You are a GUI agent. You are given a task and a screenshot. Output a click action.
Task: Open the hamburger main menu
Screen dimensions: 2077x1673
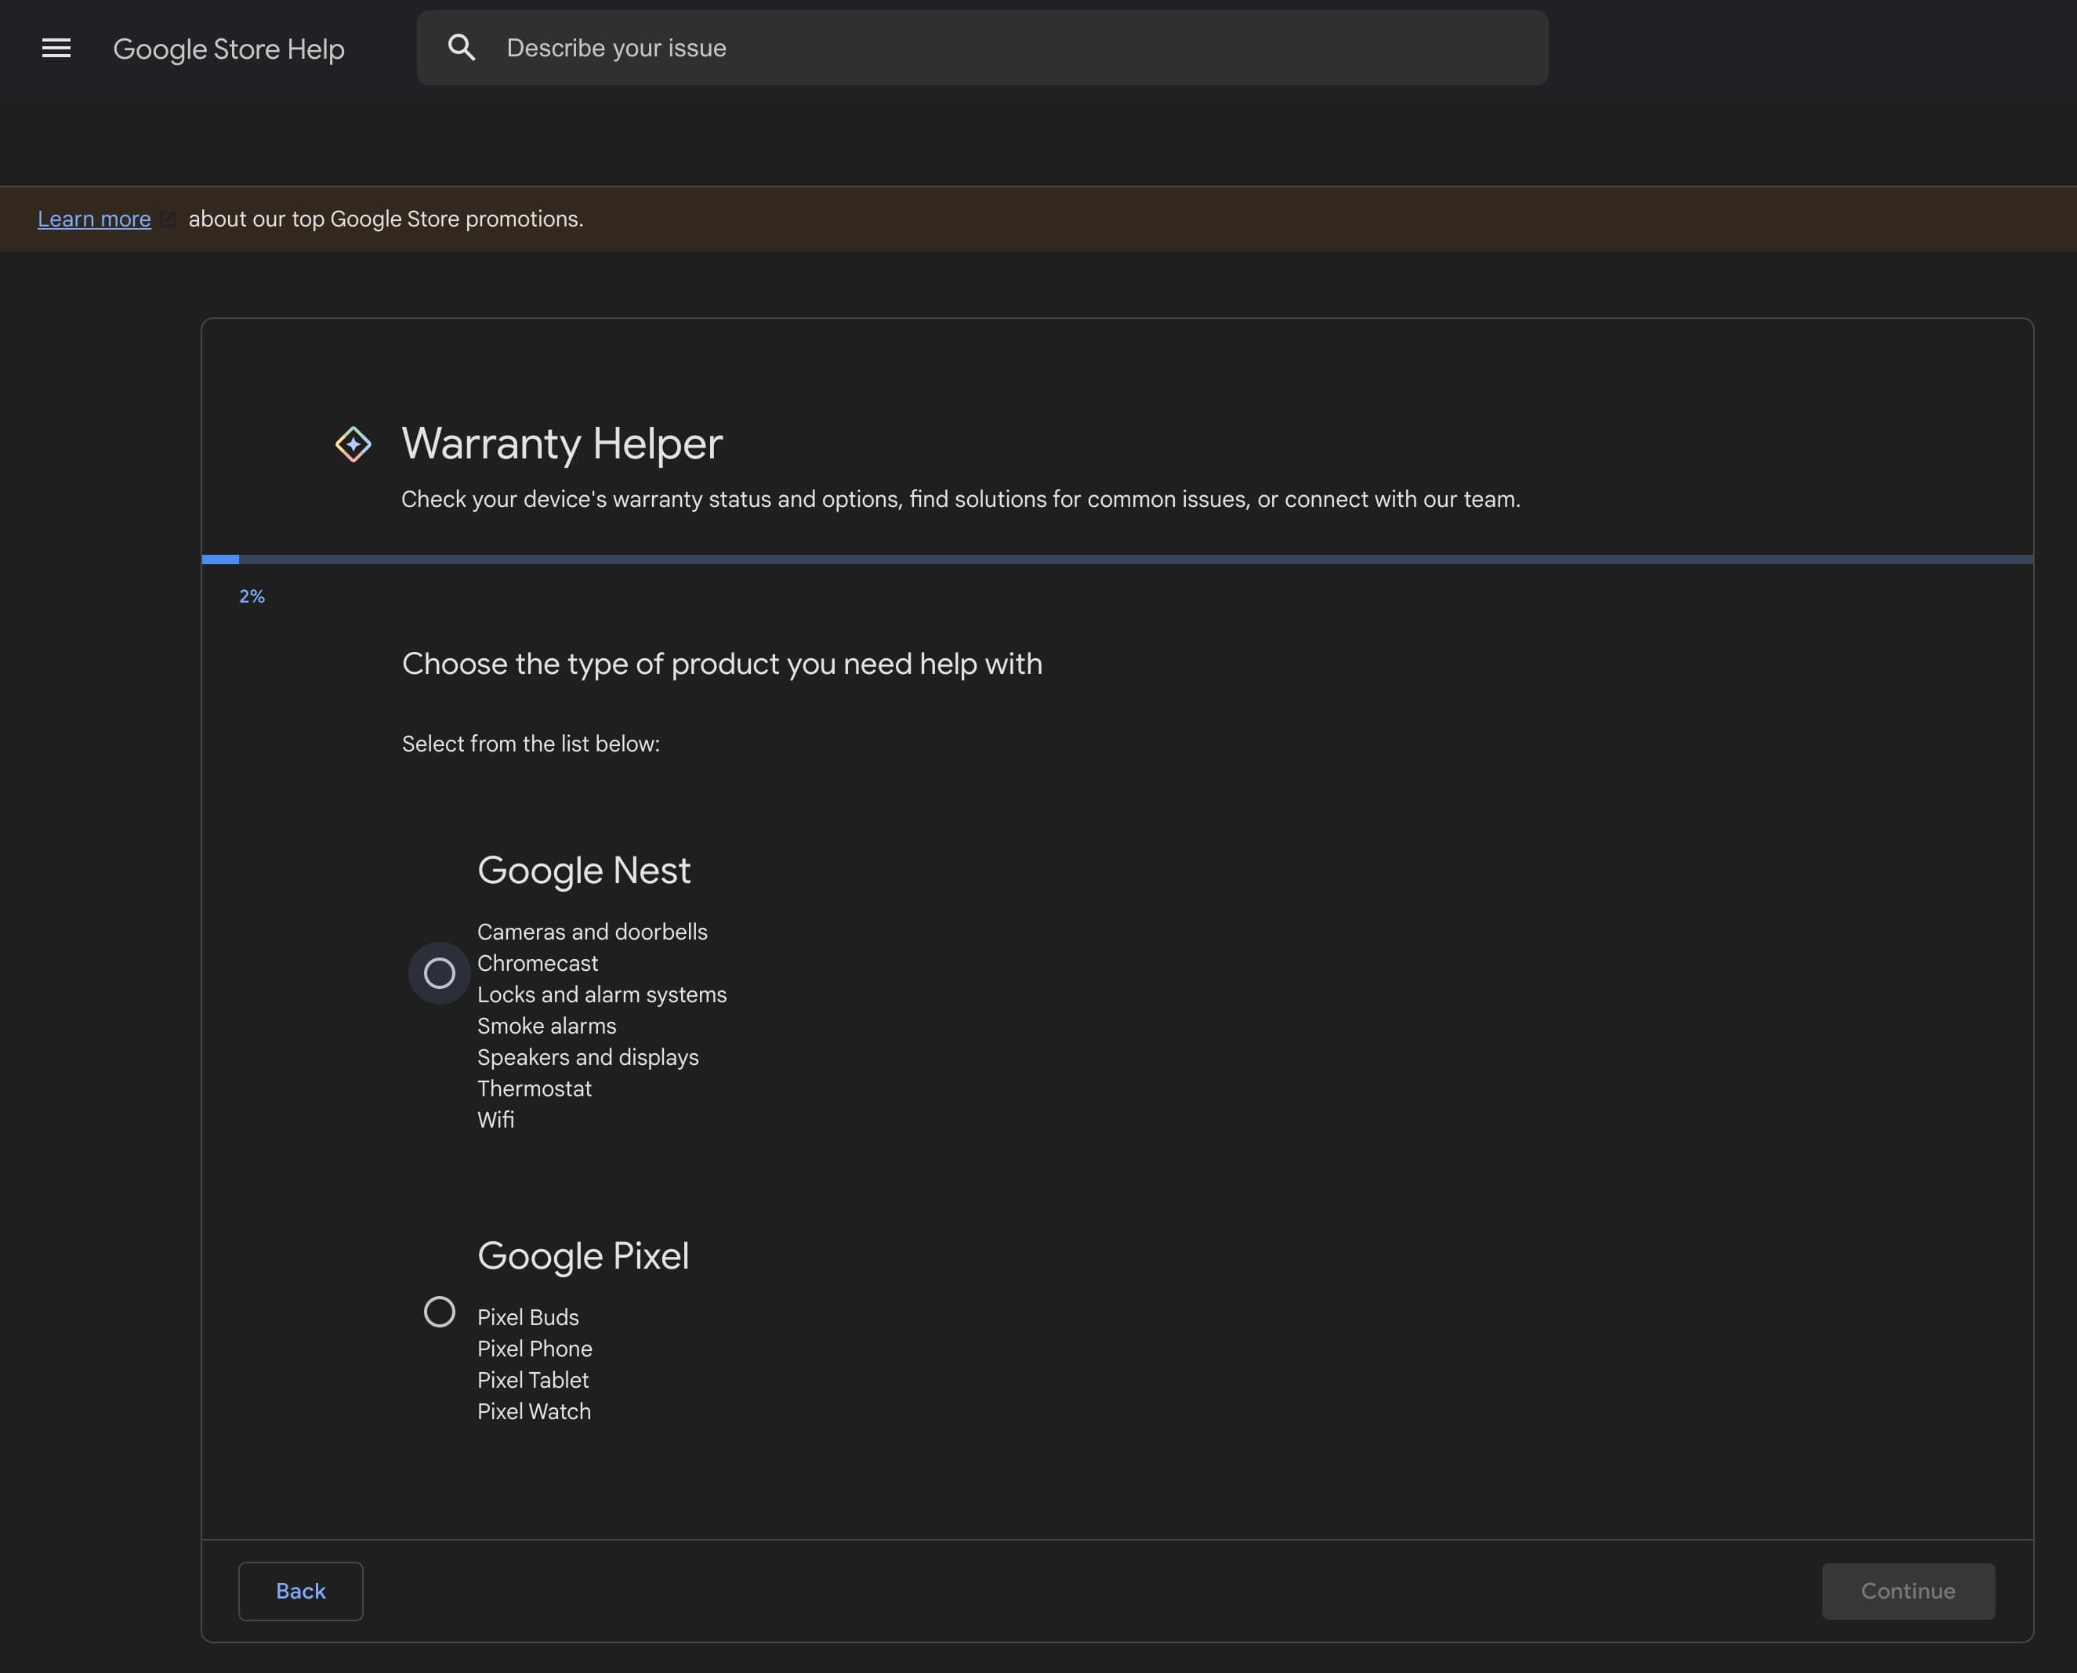tap(56, 48)
